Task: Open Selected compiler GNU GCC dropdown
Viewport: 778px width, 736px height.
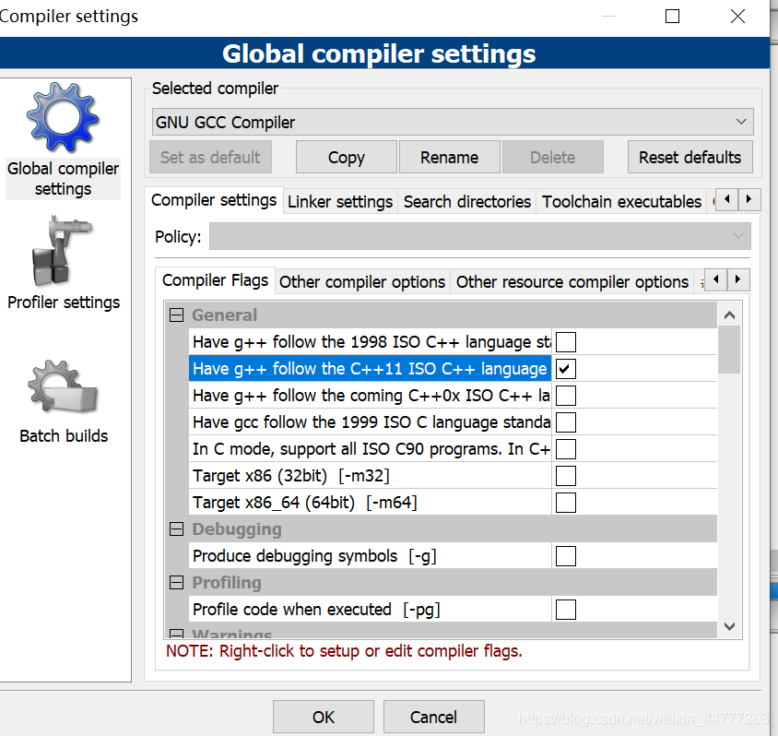Action: click(453, 122)
